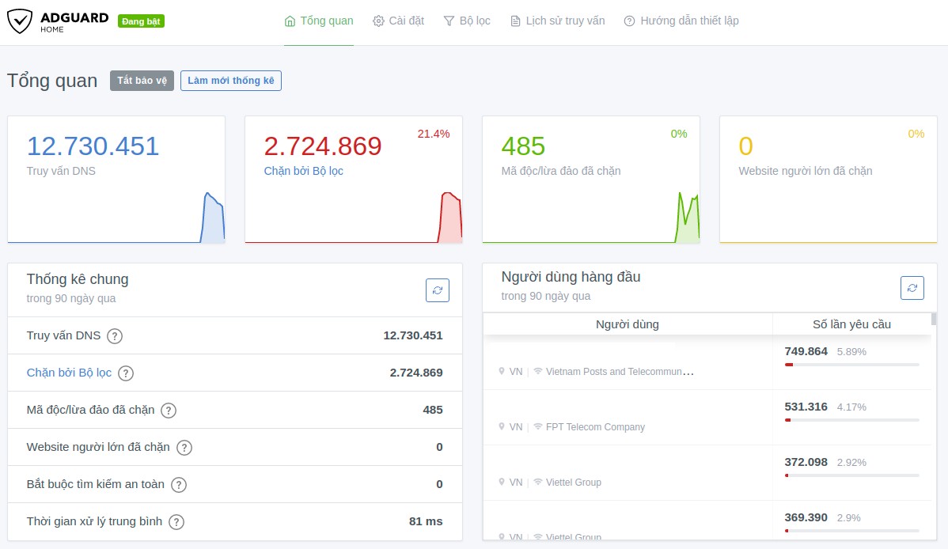Viewport: 948px width, 549px height.
Task: Click the Đang bật status badge
Action: [141, 21]
